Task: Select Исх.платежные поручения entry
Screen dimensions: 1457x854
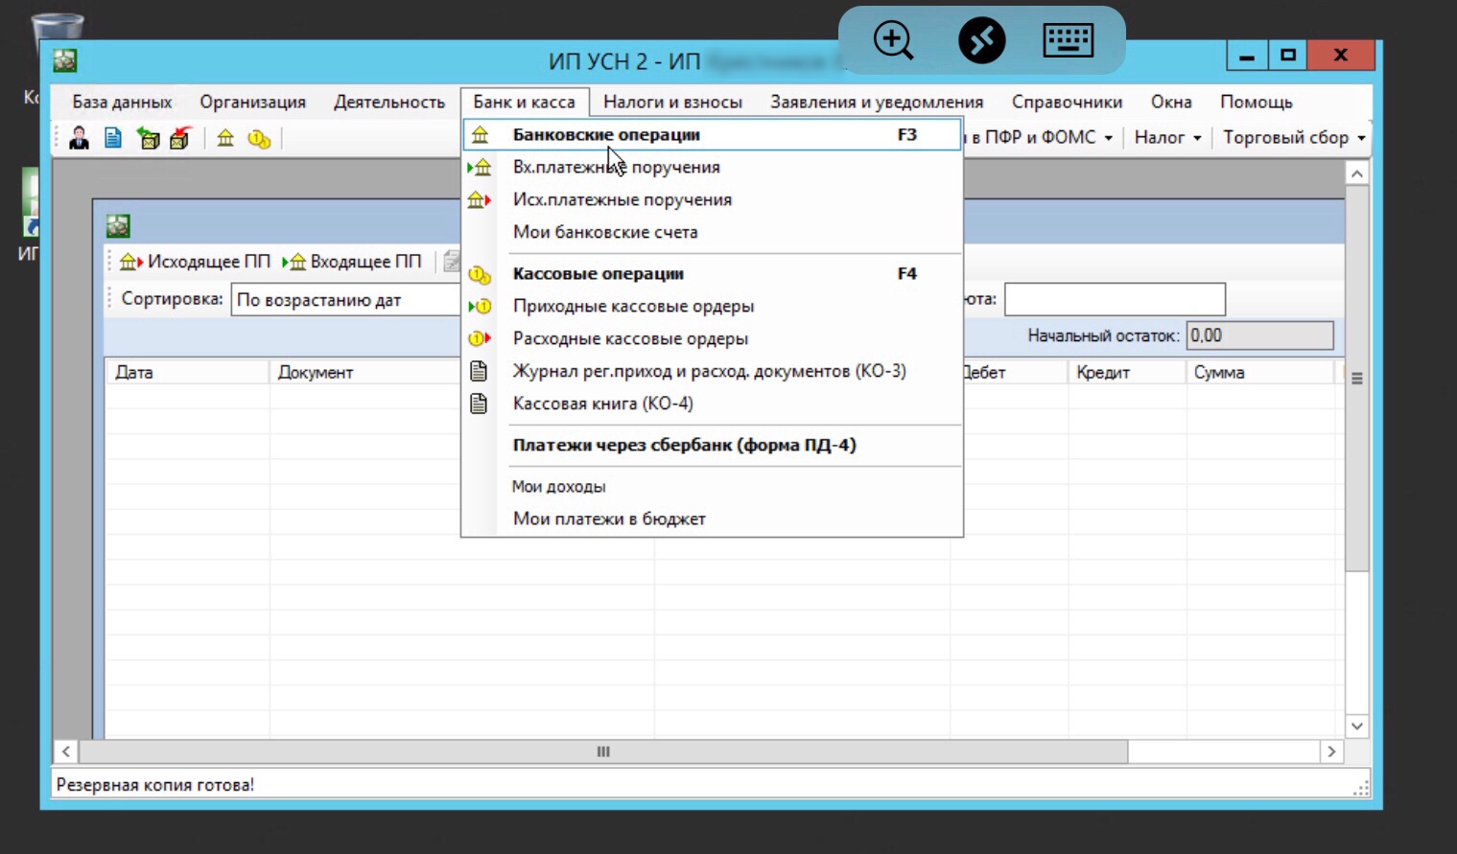Action: (712, 200)
